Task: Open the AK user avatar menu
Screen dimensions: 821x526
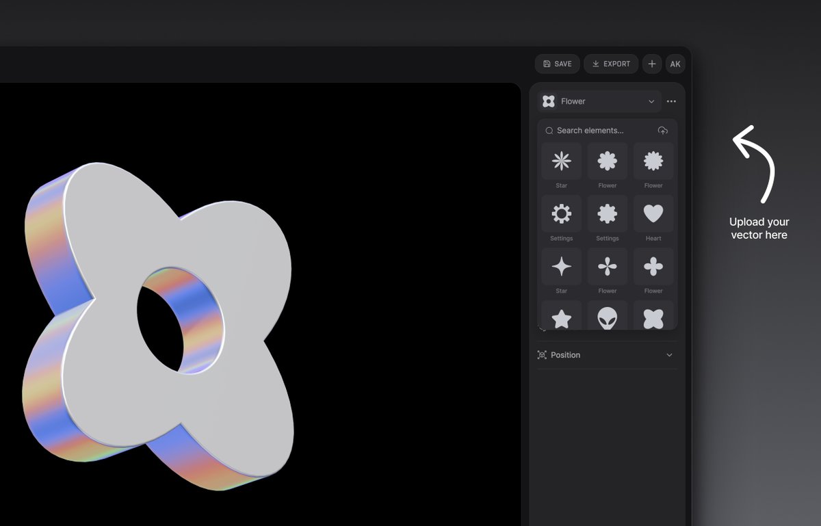Action: pos(675,64)
